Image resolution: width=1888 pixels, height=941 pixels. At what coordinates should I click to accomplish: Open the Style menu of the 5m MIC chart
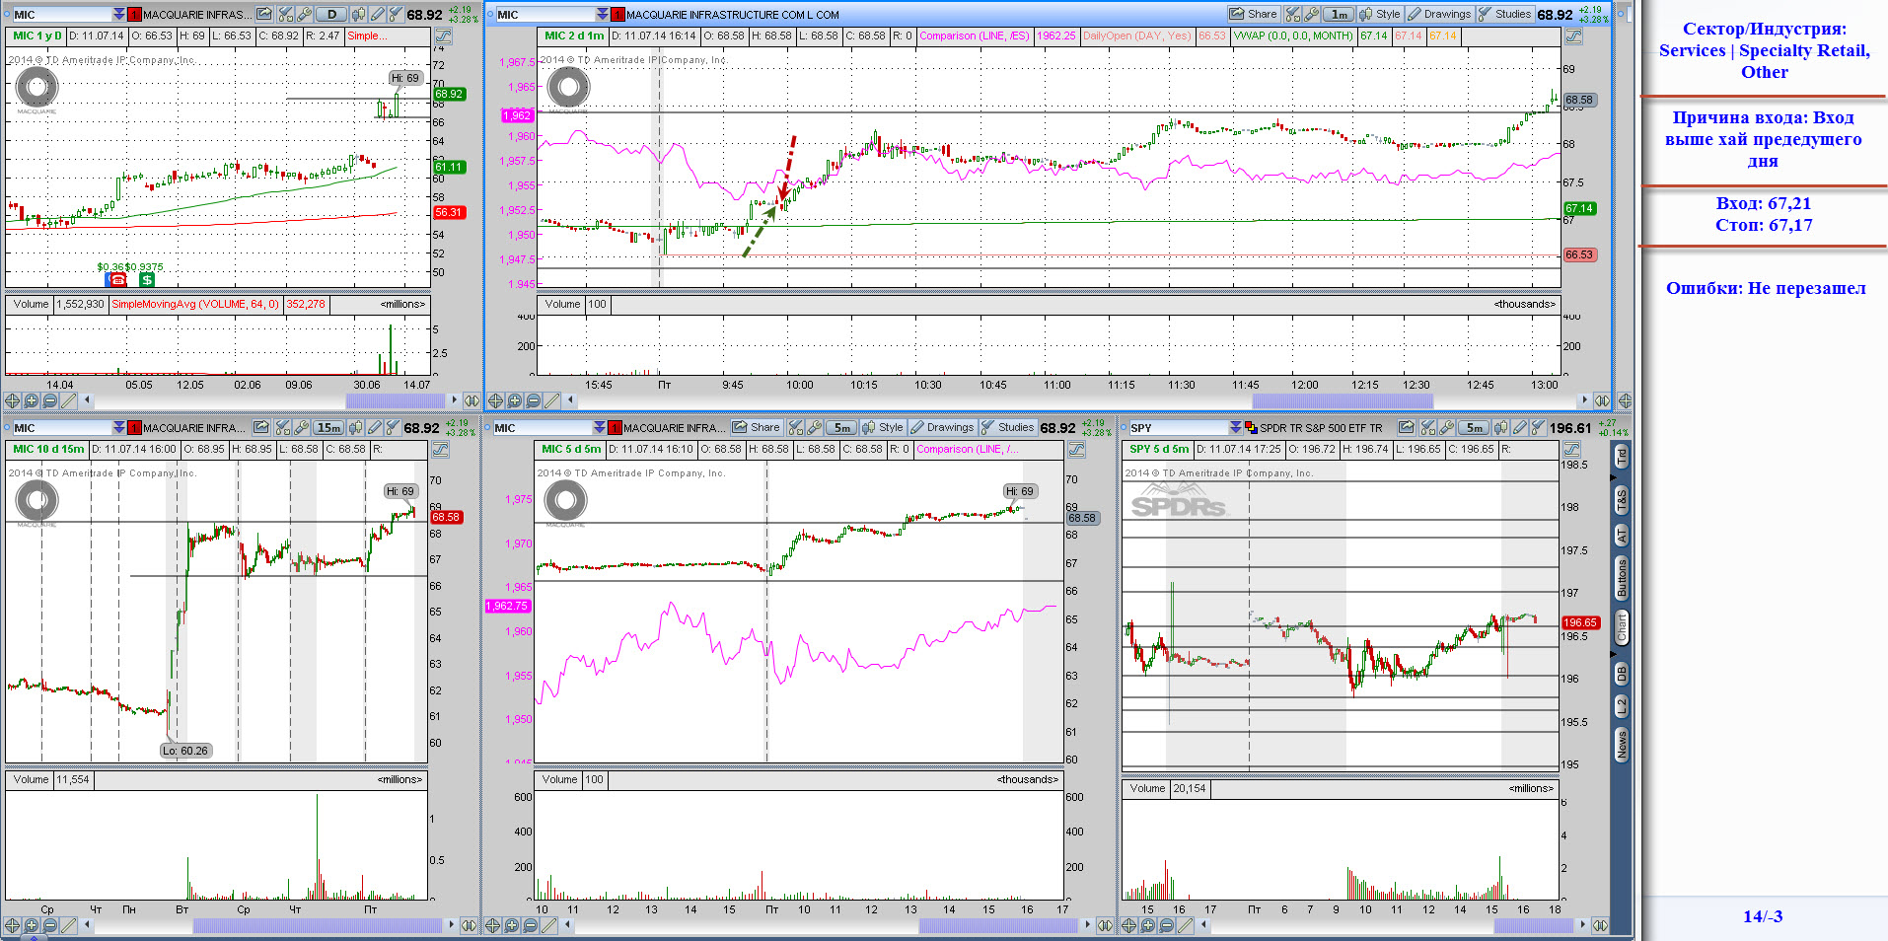click(x=882, y=427)
